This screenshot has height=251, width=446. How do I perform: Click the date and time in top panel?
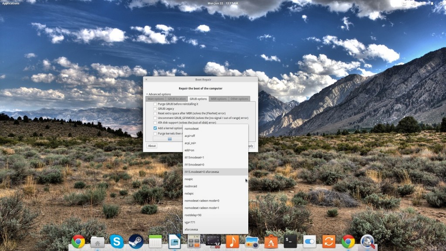(223, 3)
